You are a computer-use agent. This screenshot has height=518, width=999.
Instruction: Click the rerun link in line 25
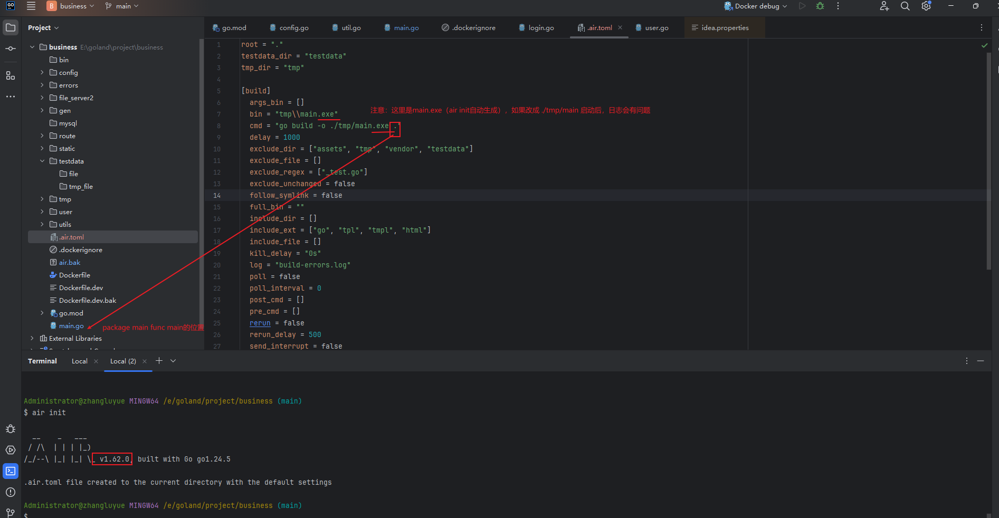[x=260, y=323]
